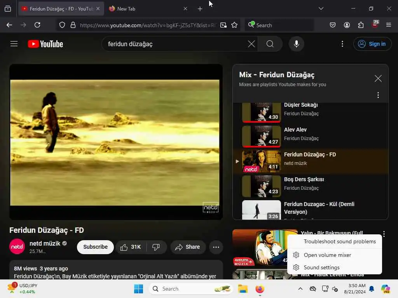This screenshot has height=298, width=398.
Task: View site security padlock info
Action: point(73,25)
